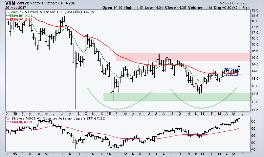Click the green support zone rectangle
Screen dimensions: 264x157
click(177, 97)
